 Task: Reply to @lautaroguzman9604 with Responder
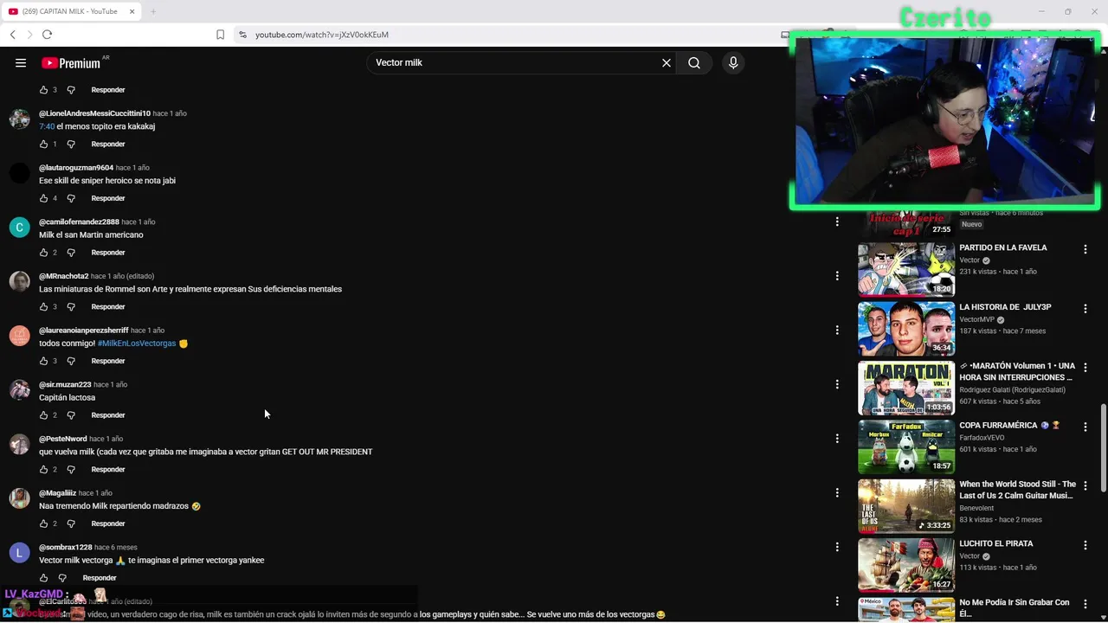click(108, 198)
